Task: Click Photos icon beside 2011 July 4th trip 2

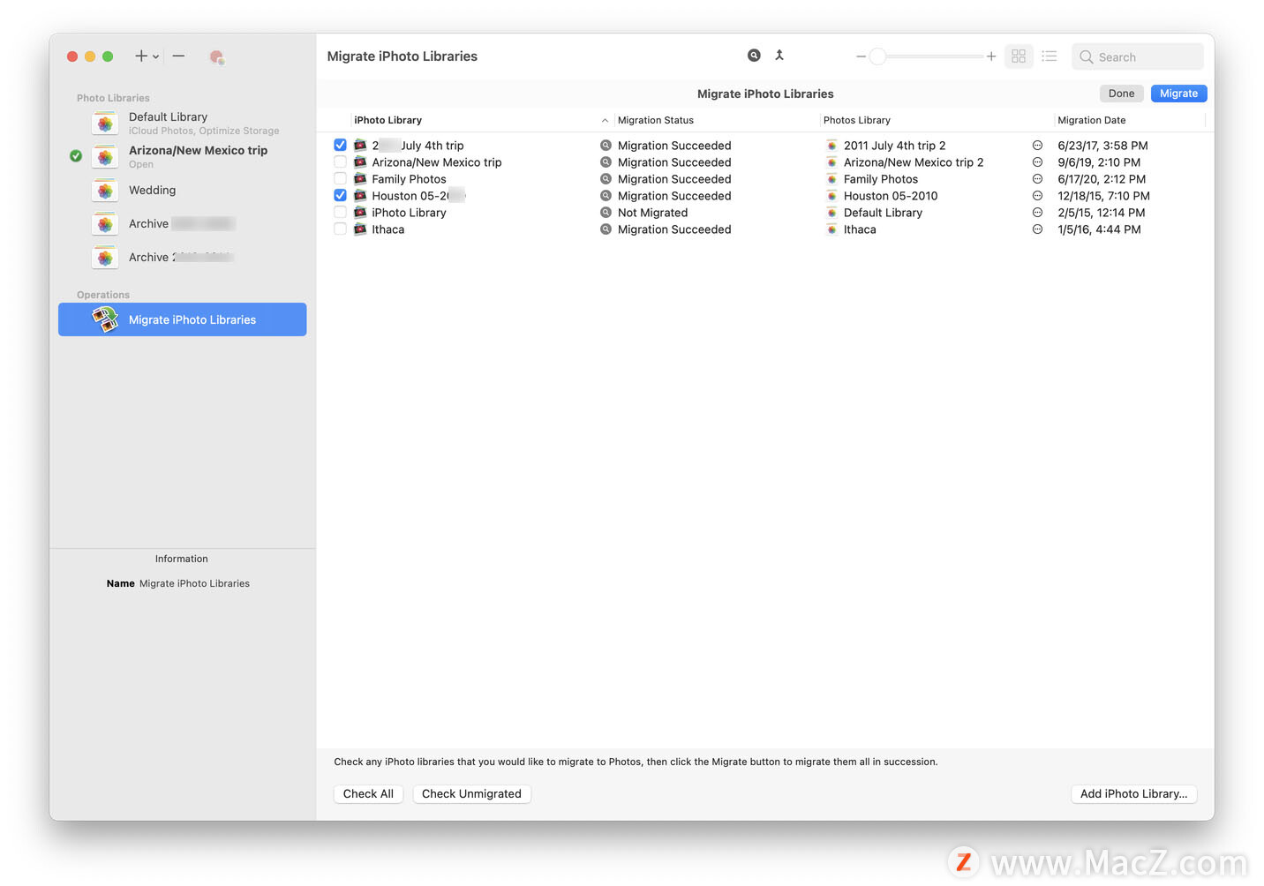Action: [831, 146]
